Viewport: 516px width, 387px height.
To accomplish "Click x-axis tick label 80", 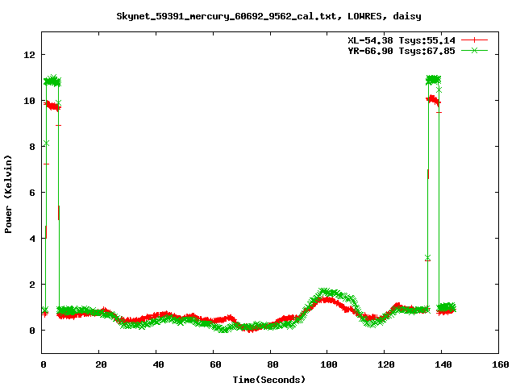I will click(x=273, y=364).
